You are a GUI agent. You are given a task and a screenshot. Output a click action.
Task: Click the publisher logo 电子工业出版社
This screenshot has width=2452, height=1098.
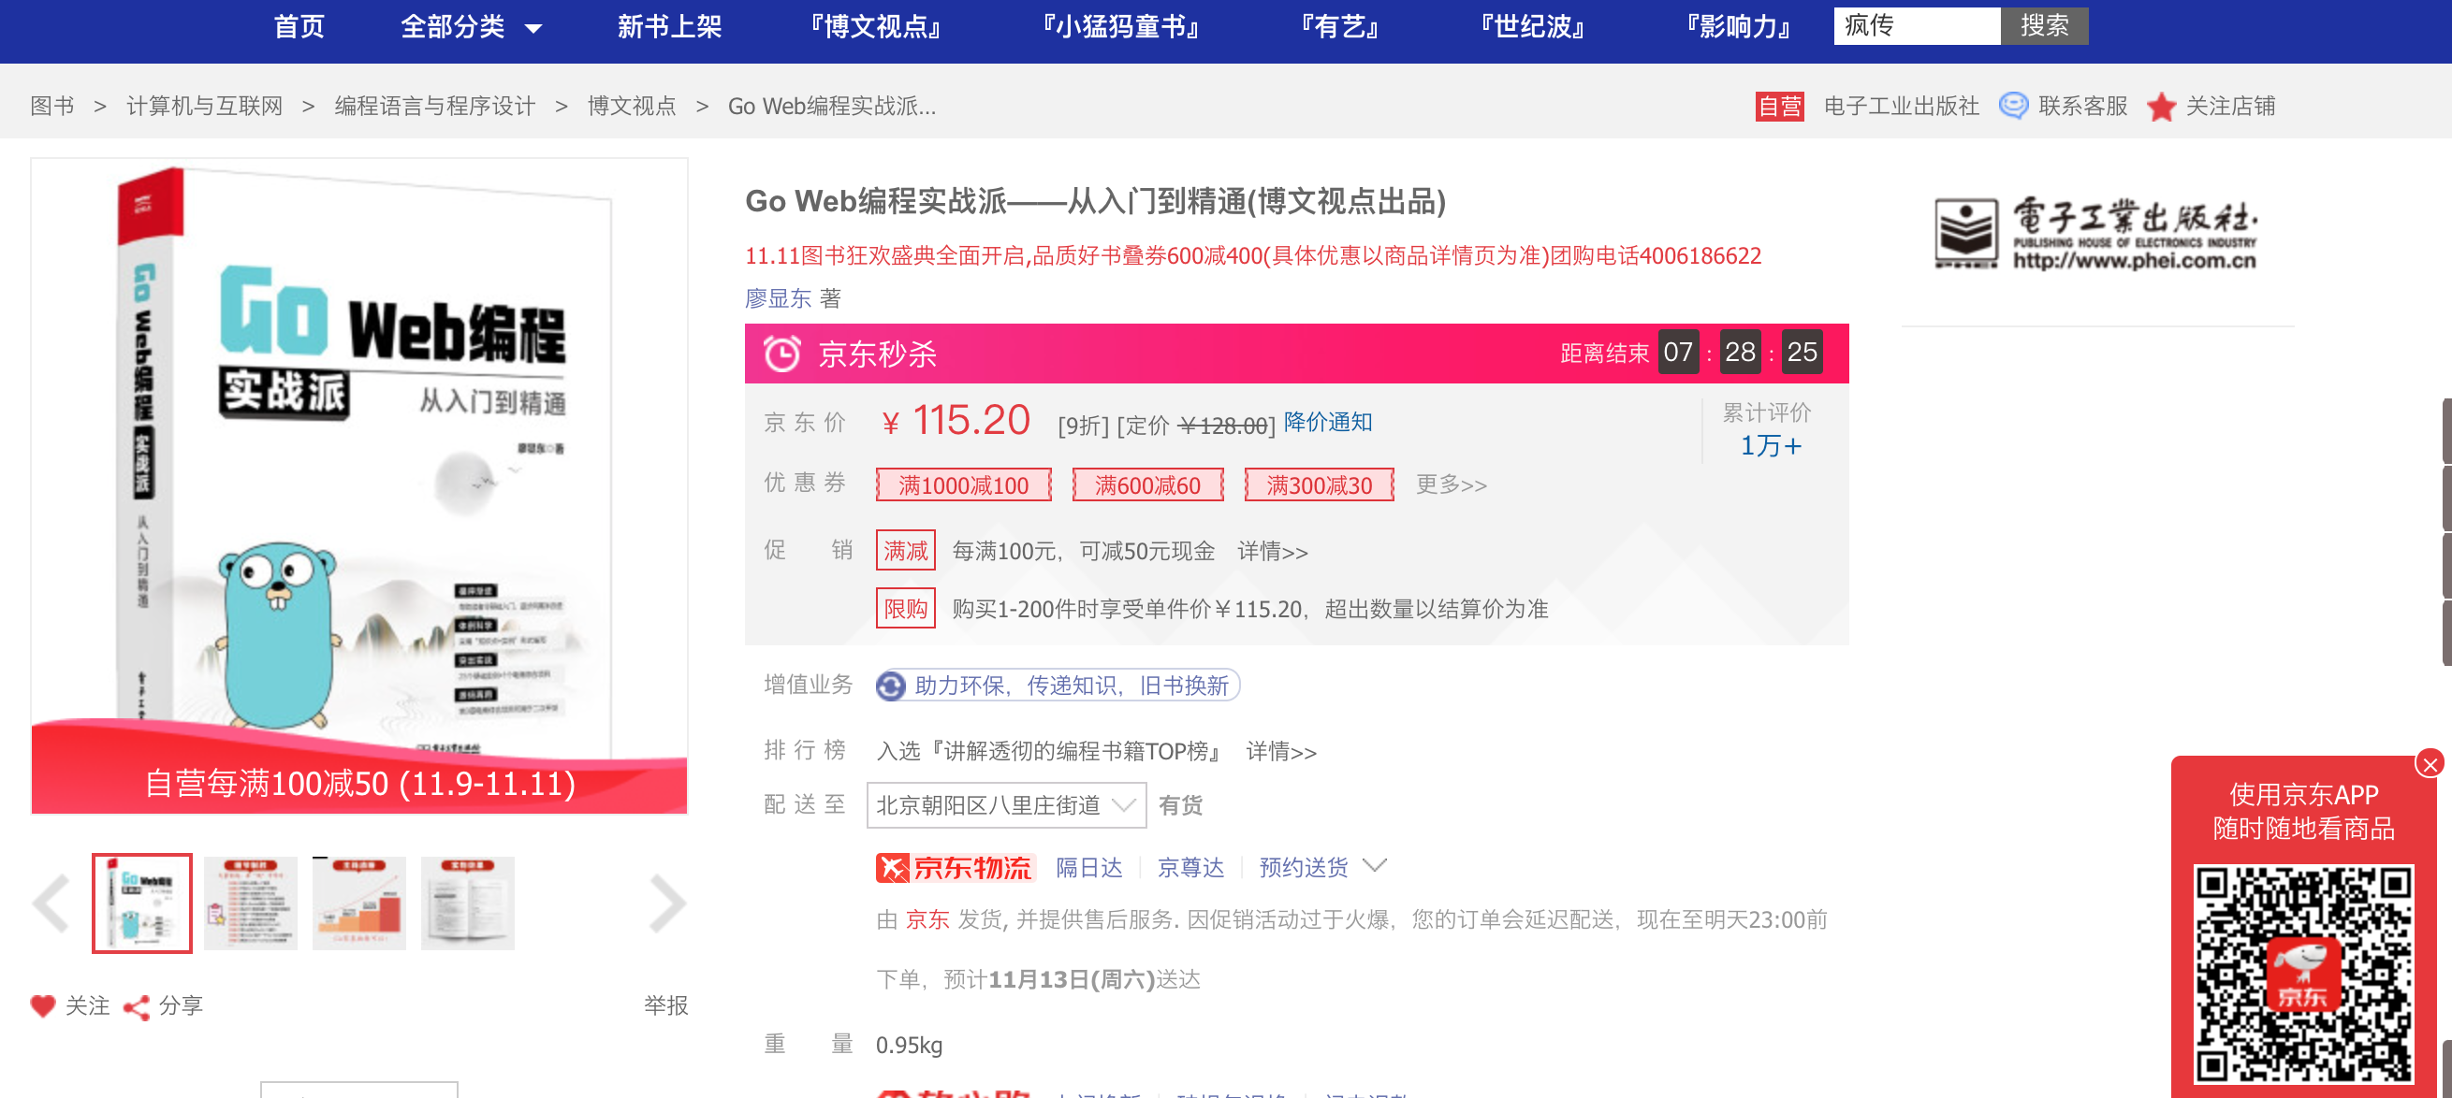(x=2096, y=233)
